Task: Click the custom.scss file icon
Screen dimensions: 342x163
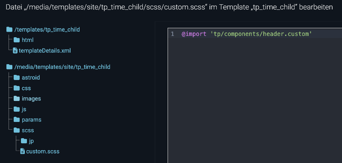Action: (x=23, y=151)
